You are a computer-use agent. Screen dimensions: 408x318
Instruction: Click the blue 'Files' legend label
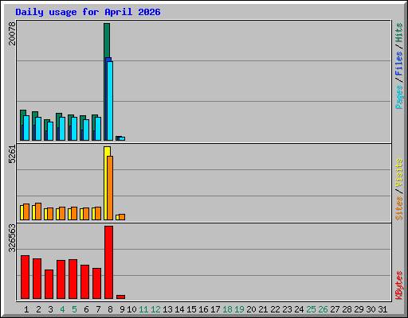(399, 64)
